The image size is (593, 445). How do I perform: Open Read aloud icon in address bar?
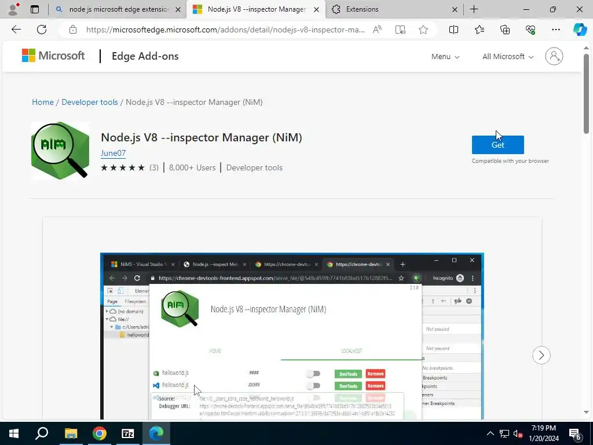377,30
